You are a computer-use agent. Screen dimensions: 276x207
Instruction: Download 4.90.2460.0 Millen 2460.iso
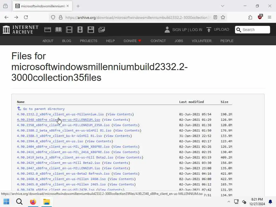pyautogui.click(x=61, y=179)
